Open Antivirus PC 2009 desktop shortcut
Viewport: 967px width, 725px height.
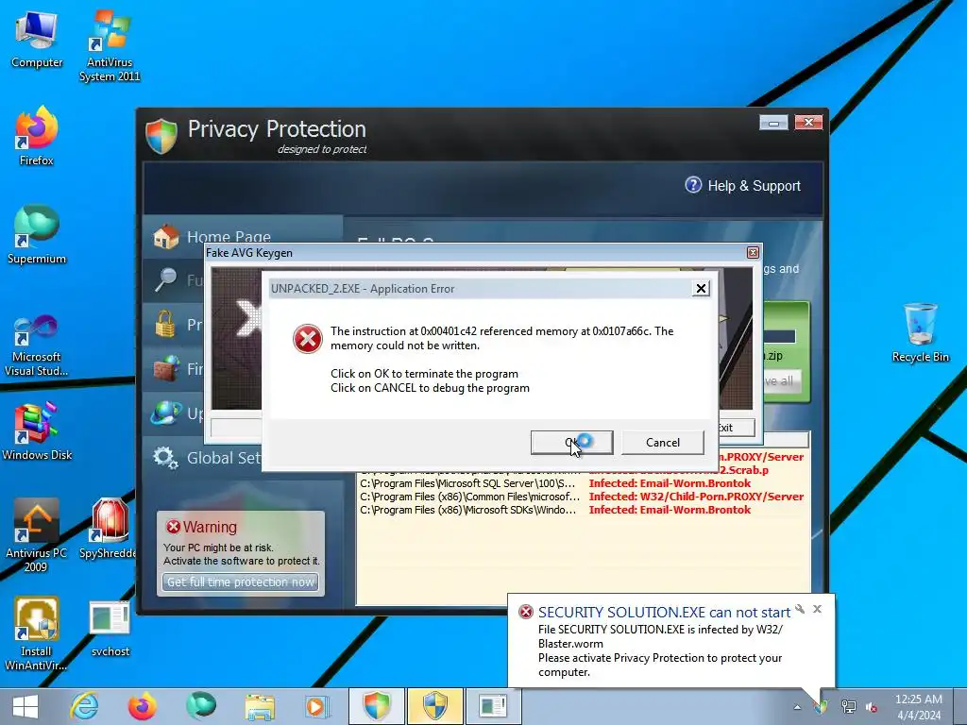click(x=37, y=535)
